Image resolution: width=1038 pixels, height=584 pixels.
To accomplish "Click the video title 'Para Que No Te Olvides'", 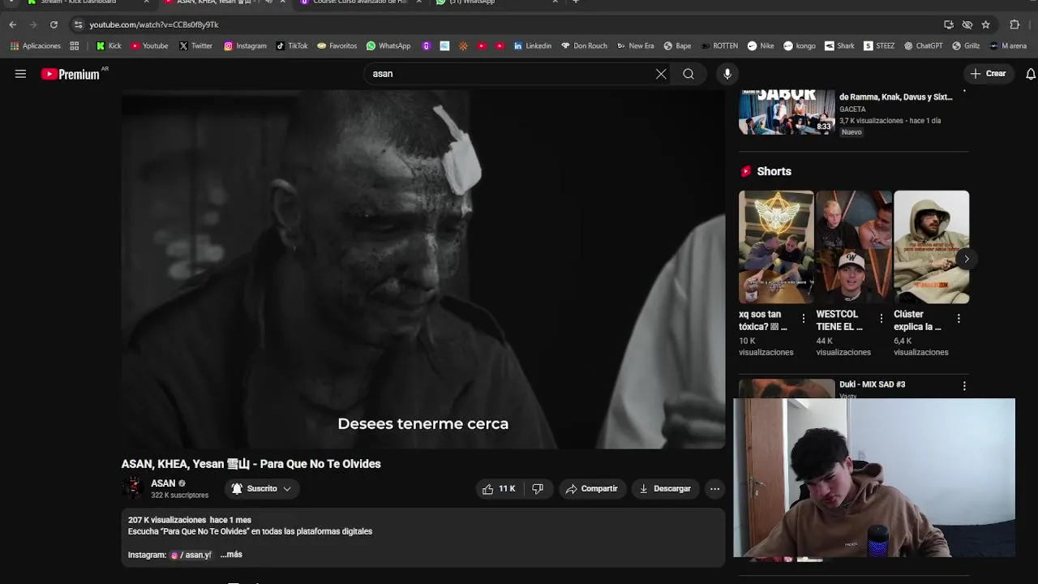I will pyautogui.click(x=320, y=464).
